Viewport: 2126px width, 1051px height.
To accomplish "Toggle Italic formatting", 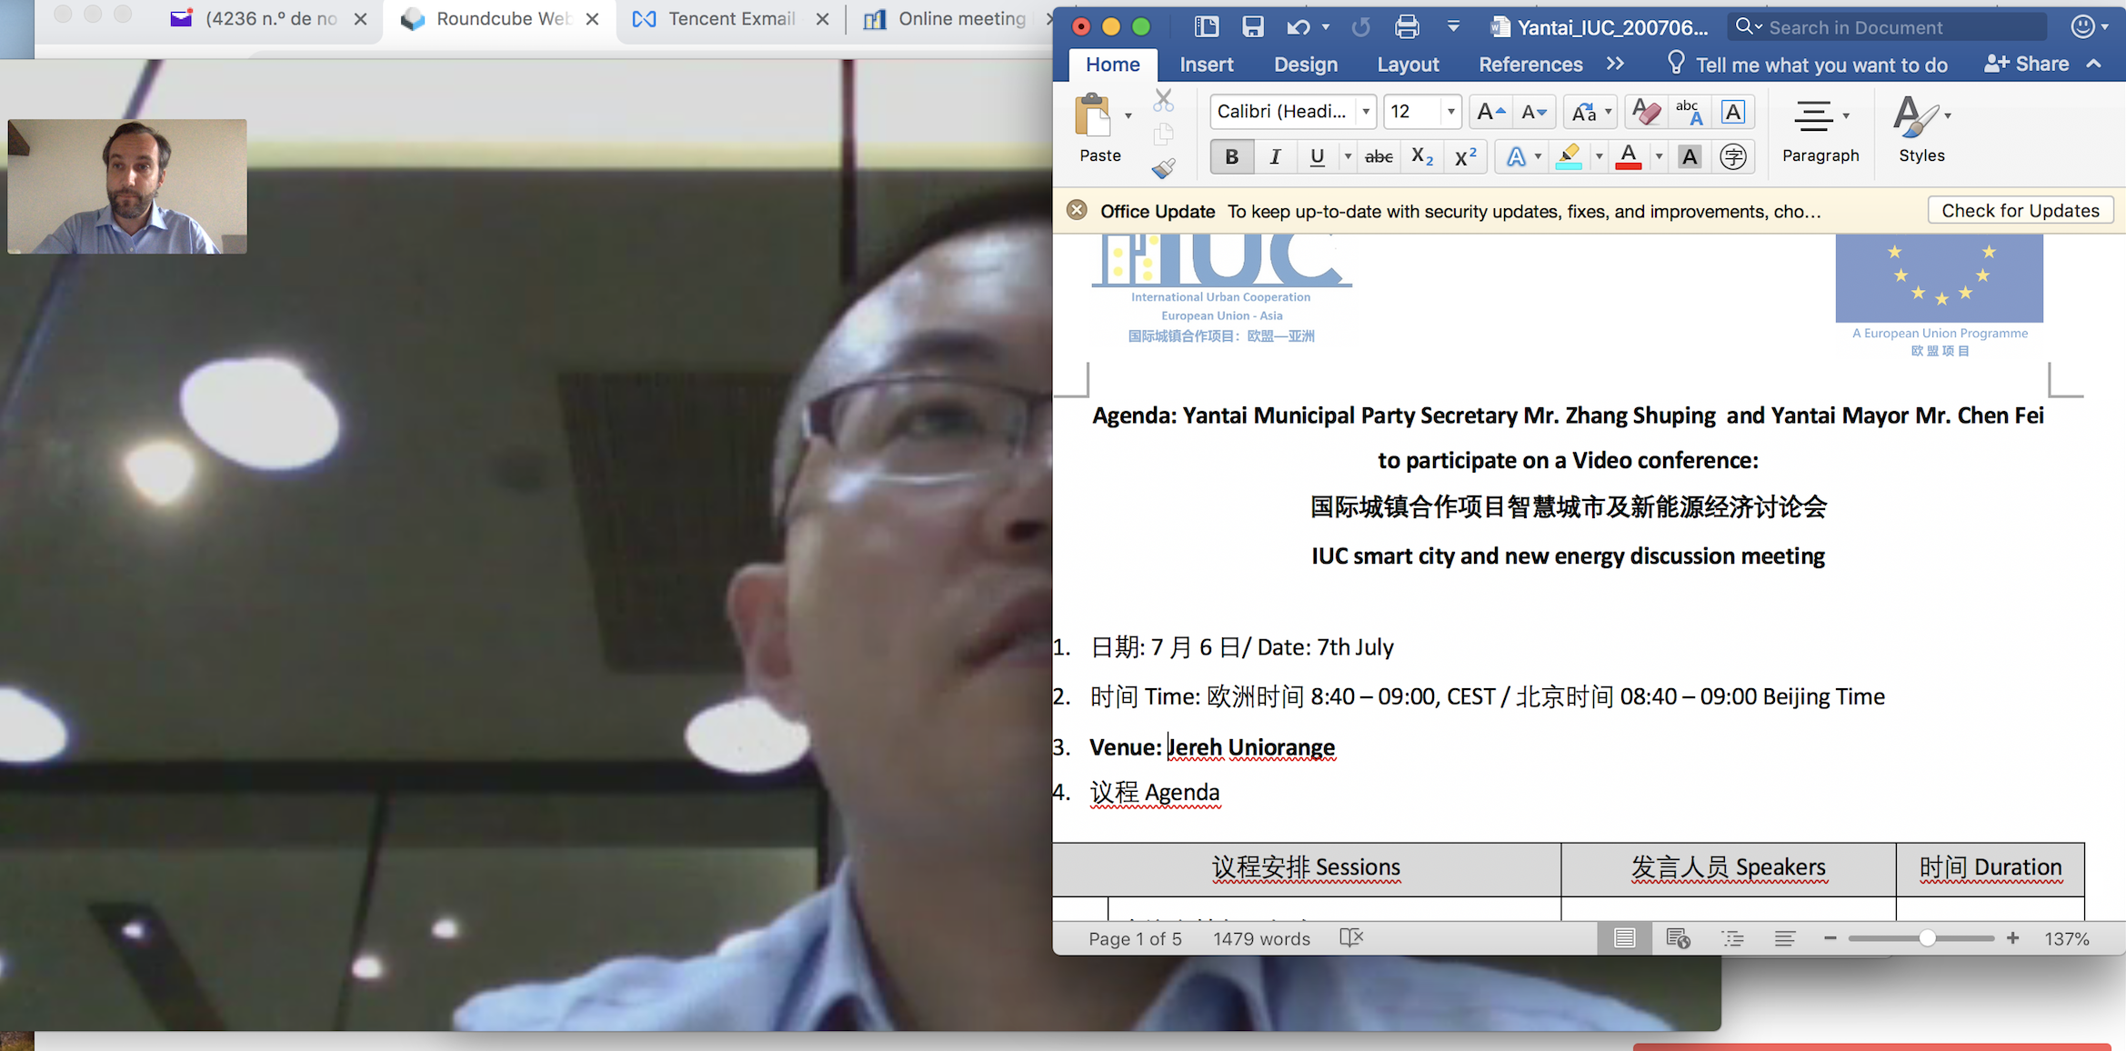I will coord(1275,157).
